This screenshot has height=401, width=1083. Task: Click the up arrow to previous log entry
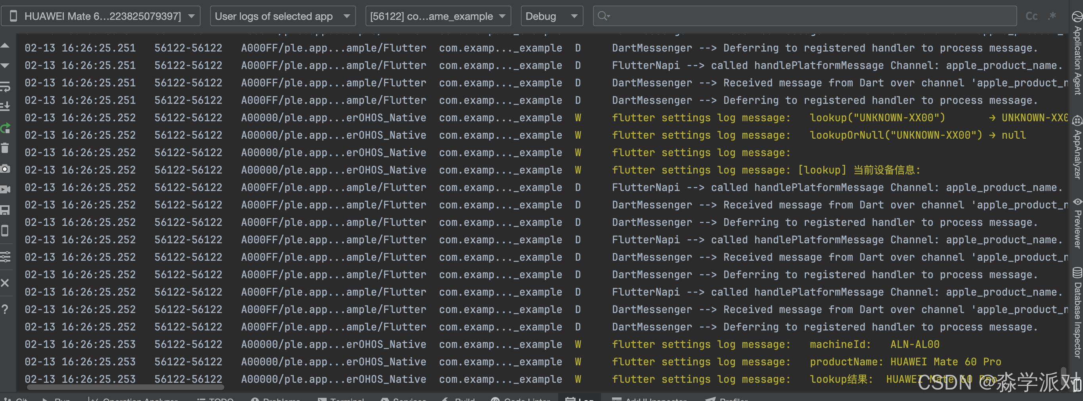5,46
